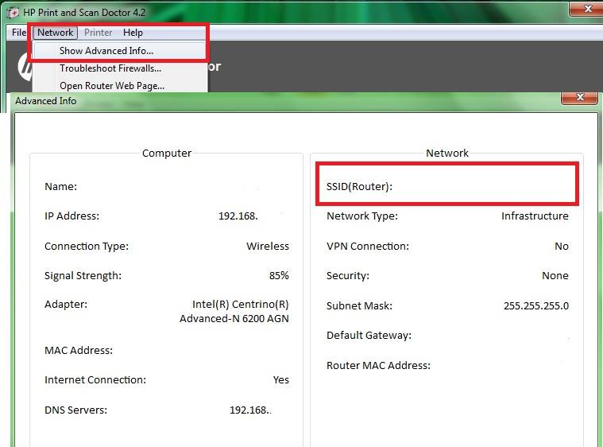Click the MAC Address label
603x447 pixels.
[x=79, y=350]
